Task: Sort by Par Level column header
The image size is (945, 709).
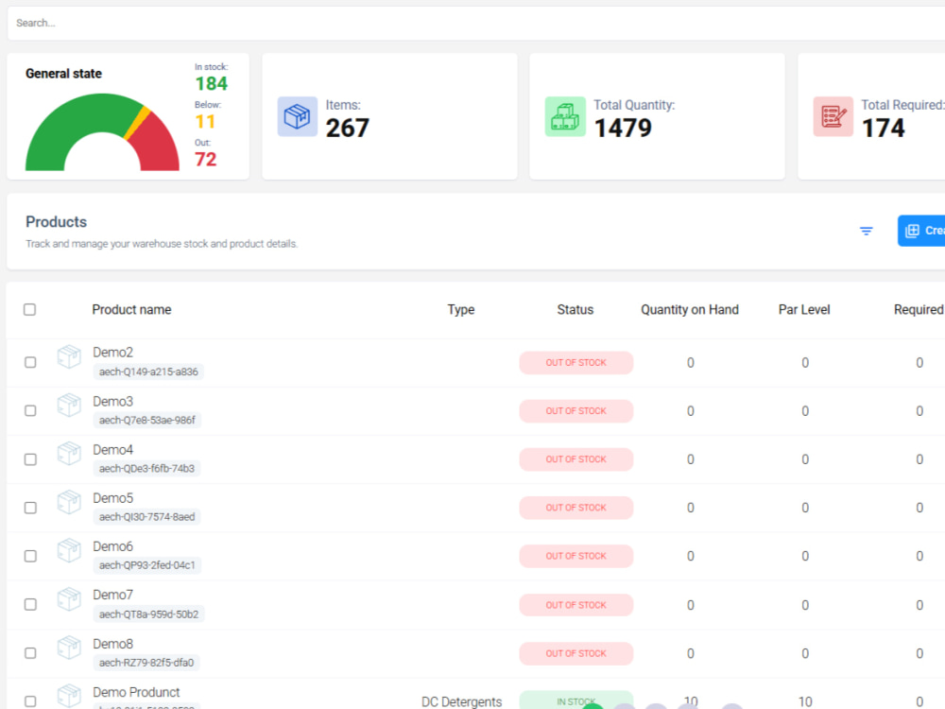Action: click(x=804, y=309)
